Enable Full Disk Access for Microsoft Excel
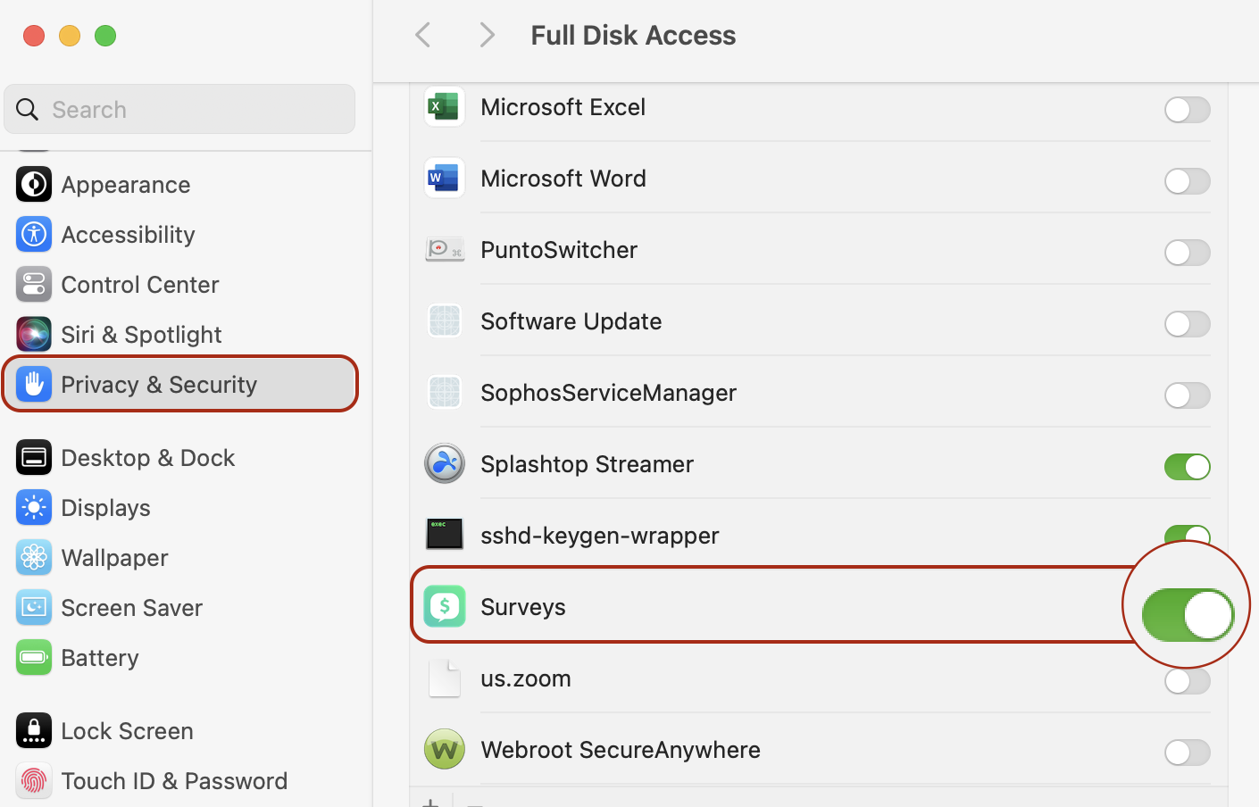 (x=1187, y=110)
